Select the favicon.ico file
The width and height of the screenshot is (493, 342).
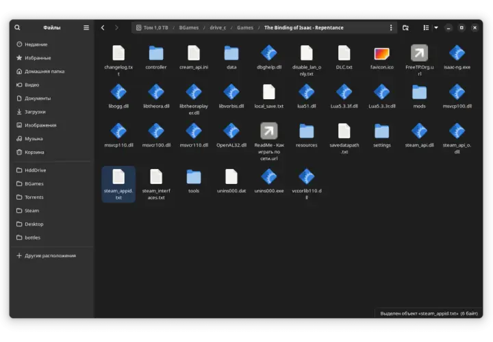coord(381,57)
